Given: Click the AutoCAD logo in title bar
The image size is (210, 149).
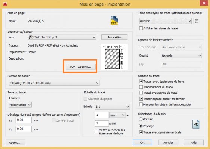Looking at the screenshot, I should pyautogui.click(x=5, y=4).
